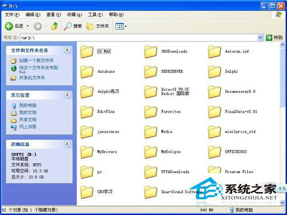The image size is (287, 215).
Task: Click the vertical scrollbar thumb
Action: click(282, 77)
